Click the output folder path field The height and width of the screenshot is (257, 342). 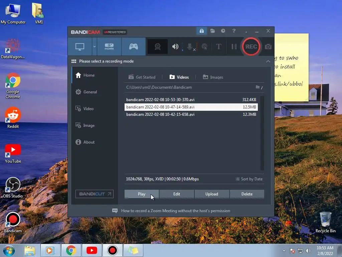click(x=190, y=87)
